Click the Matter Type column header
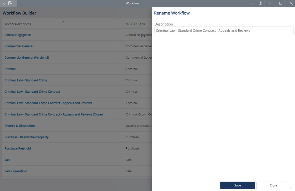The height and width of the screenshot is (191, 295). tap(135, 24)
